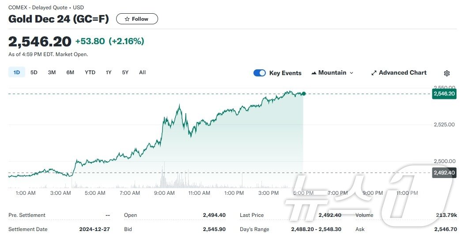Select the YTD range tab
Image resolution: width=461 pixels, height=235 pixels.
coord(90,72)
